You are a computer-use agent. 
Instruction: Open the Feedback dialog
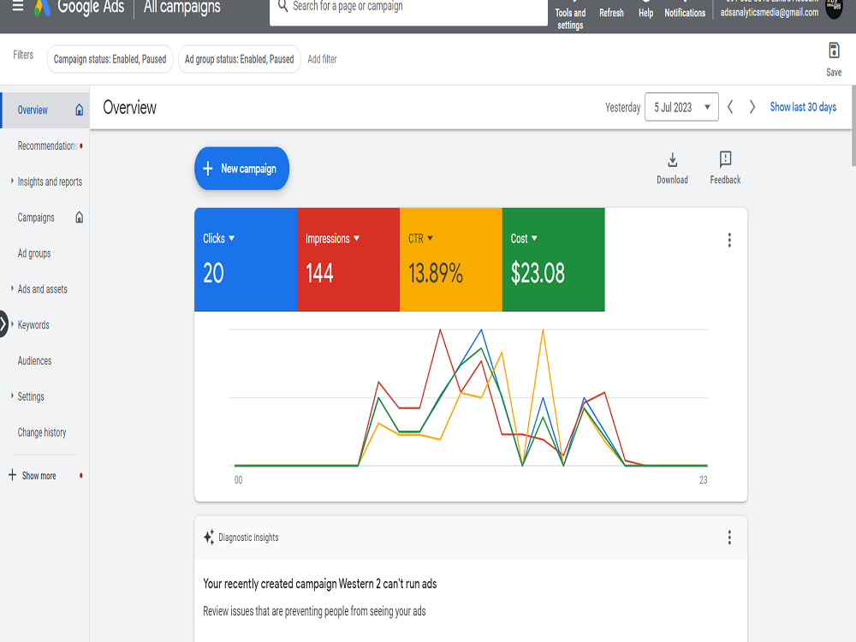click(x=725, y=168)
